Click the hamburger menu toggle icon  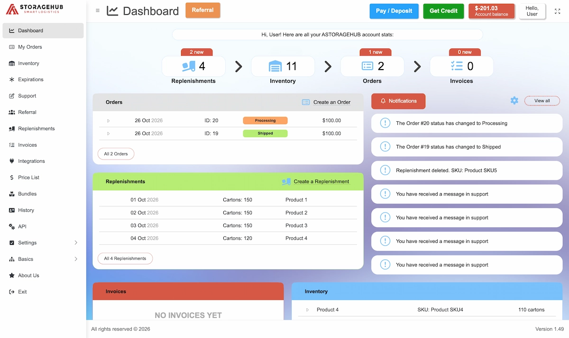(98, 10)
